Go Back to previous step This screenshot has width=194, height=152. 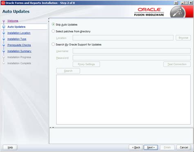click(x=136, y=147)
